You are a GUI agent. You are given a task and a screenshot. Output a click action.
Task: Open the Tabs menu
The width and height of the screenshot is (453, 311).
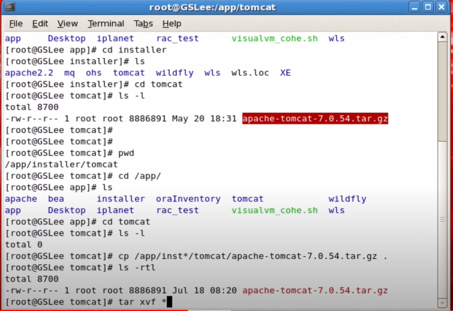coord(143,23)
